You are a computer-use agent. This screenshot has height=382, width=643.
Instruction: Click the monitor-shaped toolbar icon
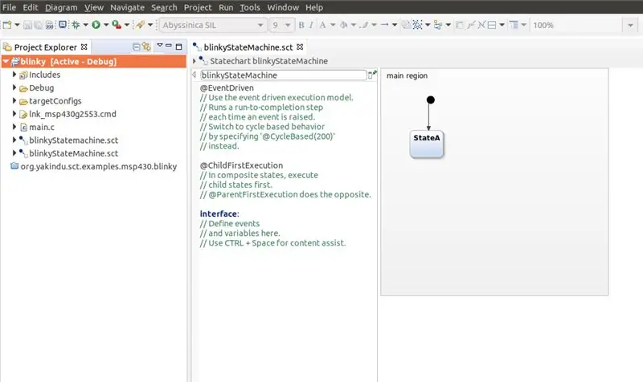pos(63,25)
